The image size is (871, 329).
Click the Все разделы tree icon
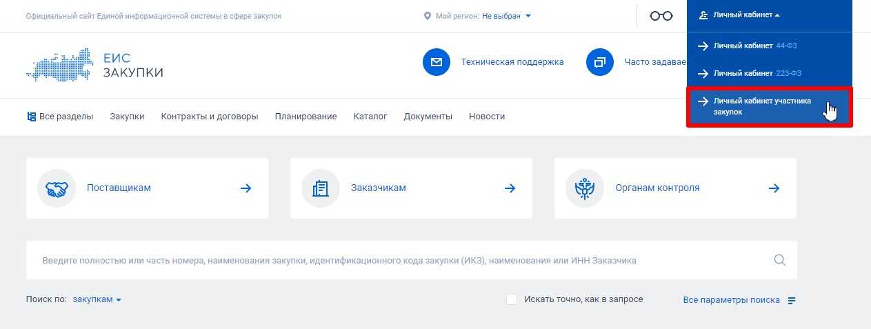[x=31, y=117]
